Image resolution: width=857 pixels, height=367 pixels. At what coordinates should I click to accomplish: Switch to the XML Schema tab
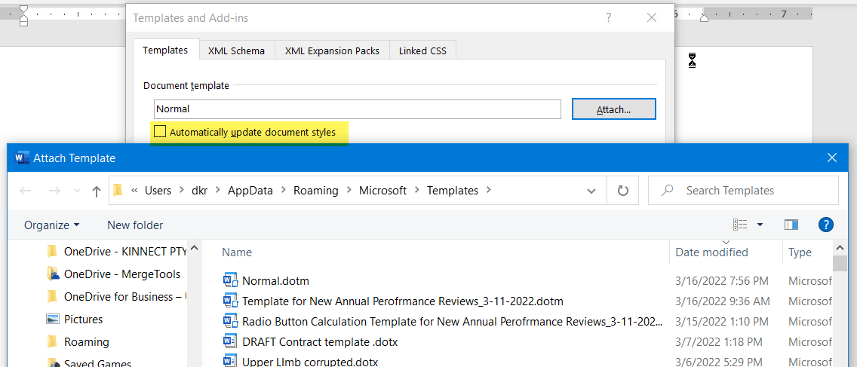pos(237,50)
